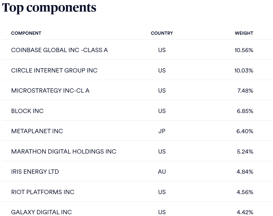Open Galaxy Digital Inc component

tap(42, 212)
